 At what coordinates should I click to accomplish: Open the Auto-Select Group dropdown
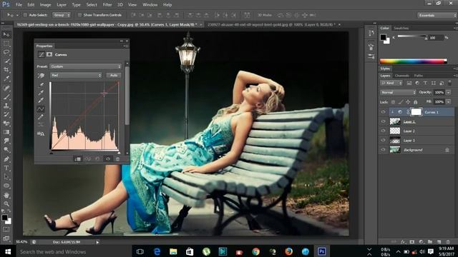point(62,15)
